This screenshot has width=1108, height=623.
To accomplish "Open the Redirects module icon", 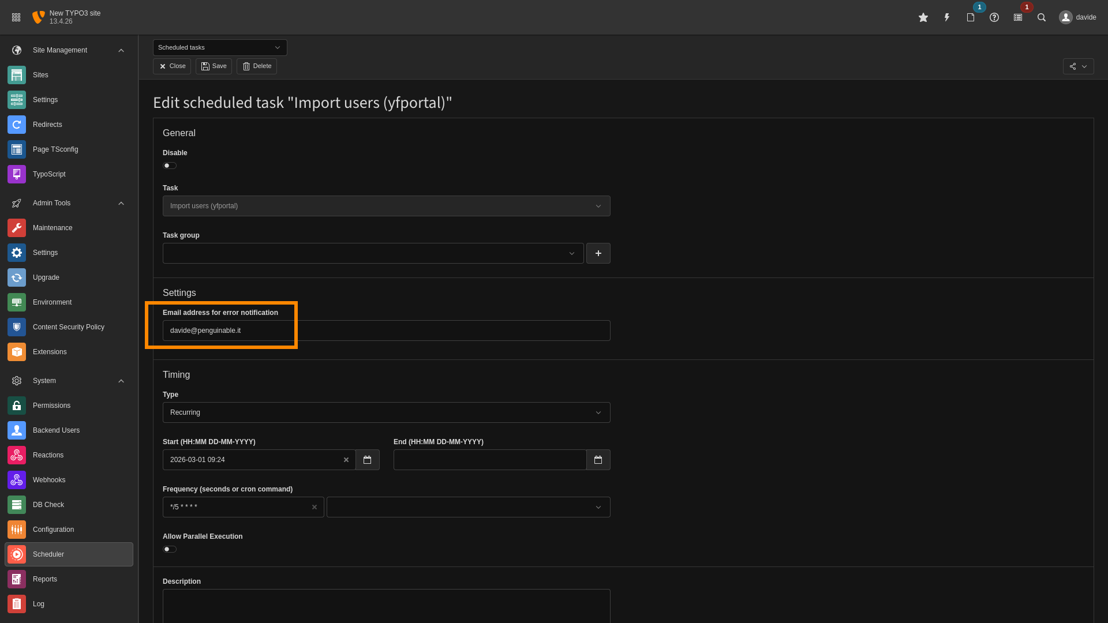I will tap(17, 125).
